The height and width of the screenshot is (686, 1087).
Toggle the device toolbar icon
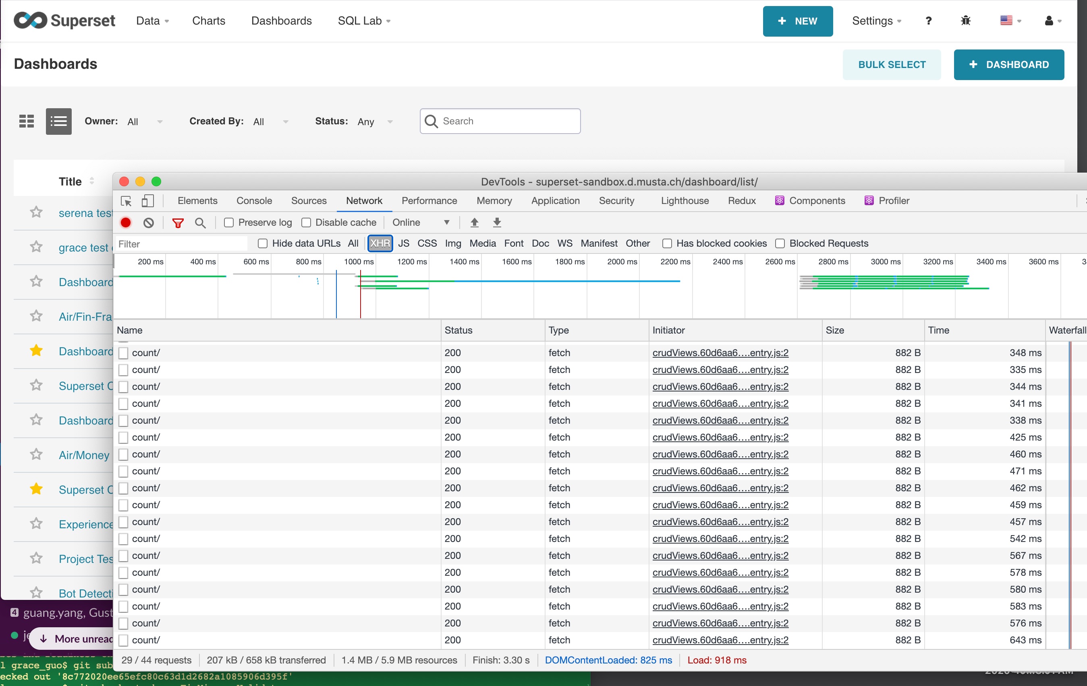[147, 201]
